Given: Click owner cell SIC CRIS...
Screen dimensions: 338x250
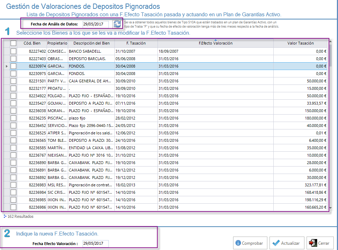Looking at the screenshot, I should pos(57,192).
